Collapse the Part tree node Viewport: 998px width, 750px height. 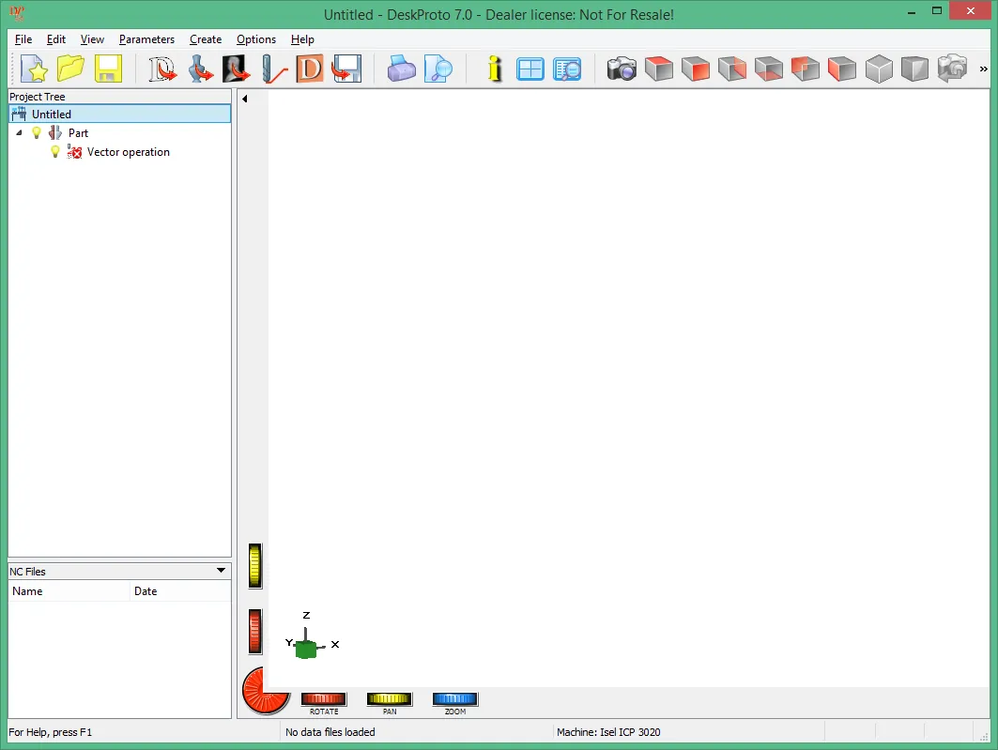tap(19, 133)
